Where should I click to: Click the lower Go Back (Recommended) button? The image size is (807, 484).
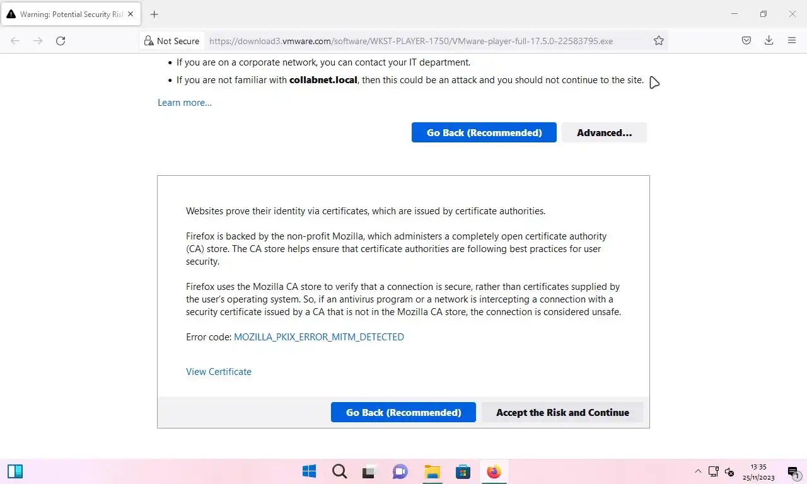(x=403, y=412)
